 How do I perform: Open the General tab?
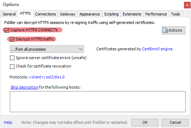[x=9, y=14]
